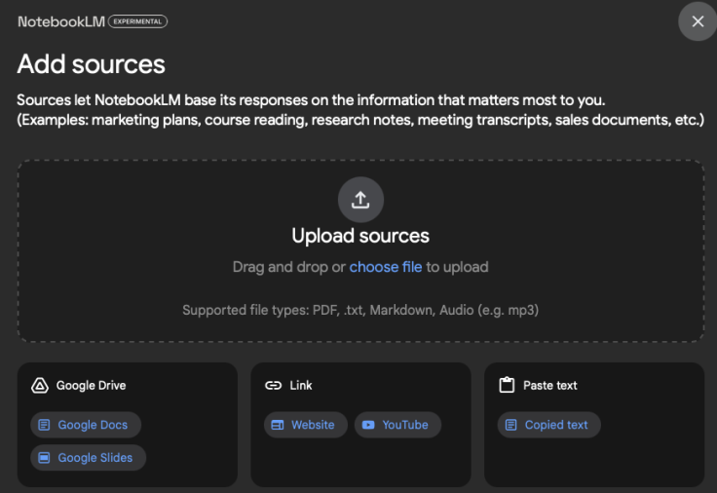Click the Google Drive triangle icon

(x=40, y=386)
